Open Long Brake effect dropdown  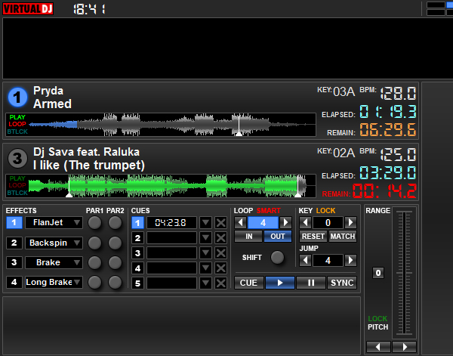[77, 282]
